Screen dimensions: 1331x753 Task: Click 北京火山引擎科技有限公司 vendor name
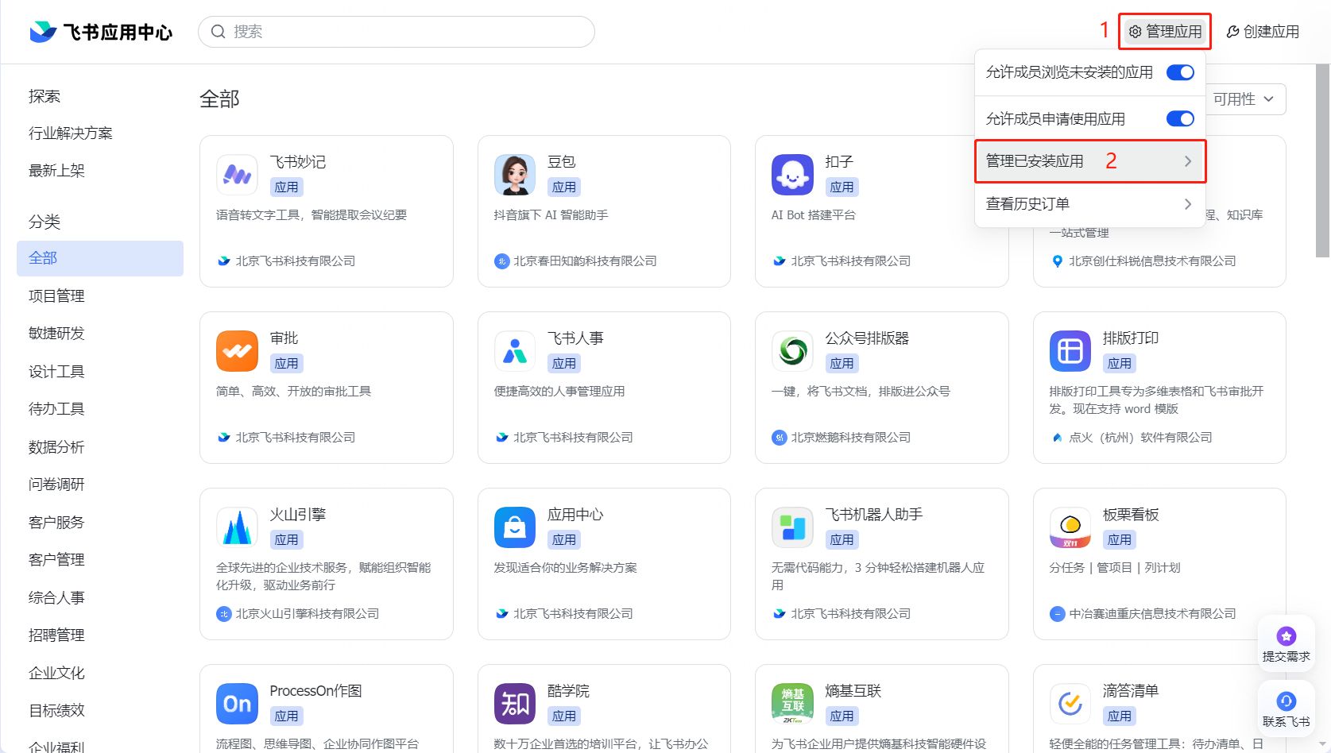tap(308, 614)
